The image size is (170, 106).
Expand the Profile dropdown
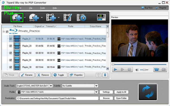pos(96,92)
